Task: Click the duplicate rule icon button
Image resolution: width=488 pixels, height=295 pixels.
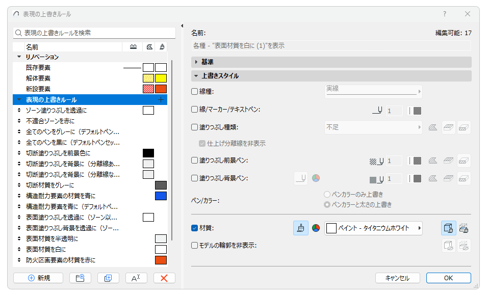Action: (108, 278)
